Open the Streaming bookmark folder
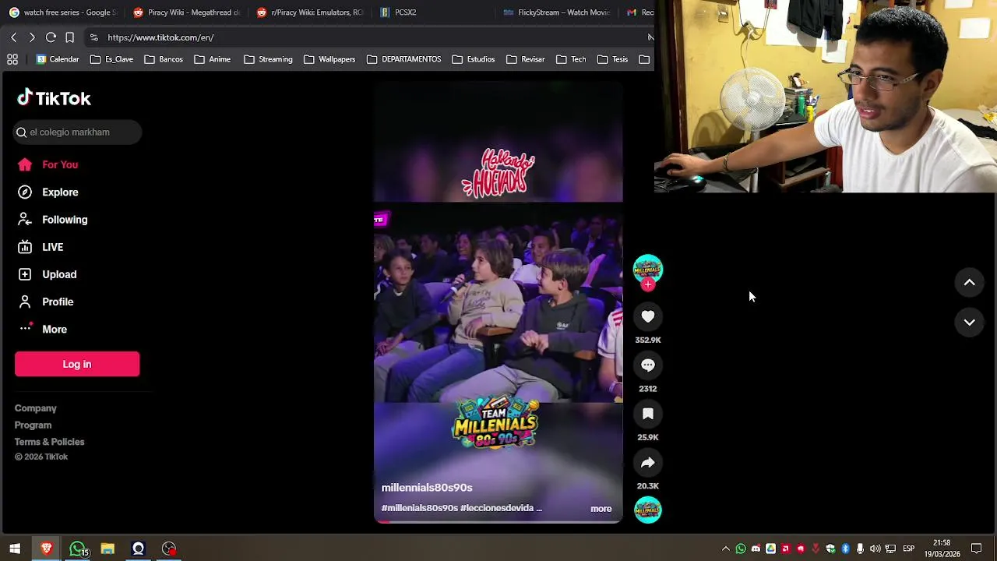The height and width of the screenshot is (561, 997). [268, 59]
